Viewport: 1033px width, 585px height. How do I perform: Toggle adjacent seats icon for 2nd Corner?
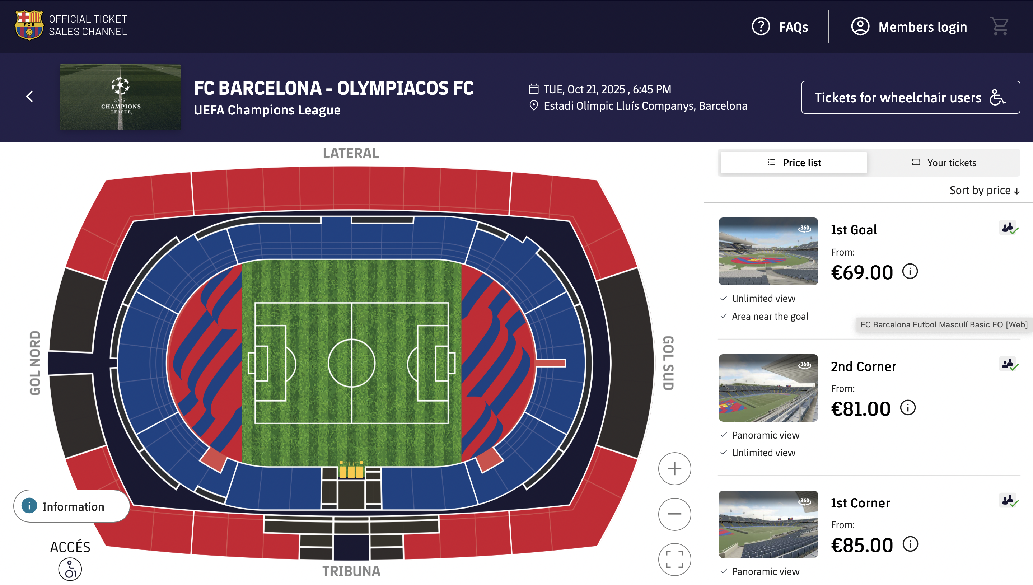click(1009, 364)
